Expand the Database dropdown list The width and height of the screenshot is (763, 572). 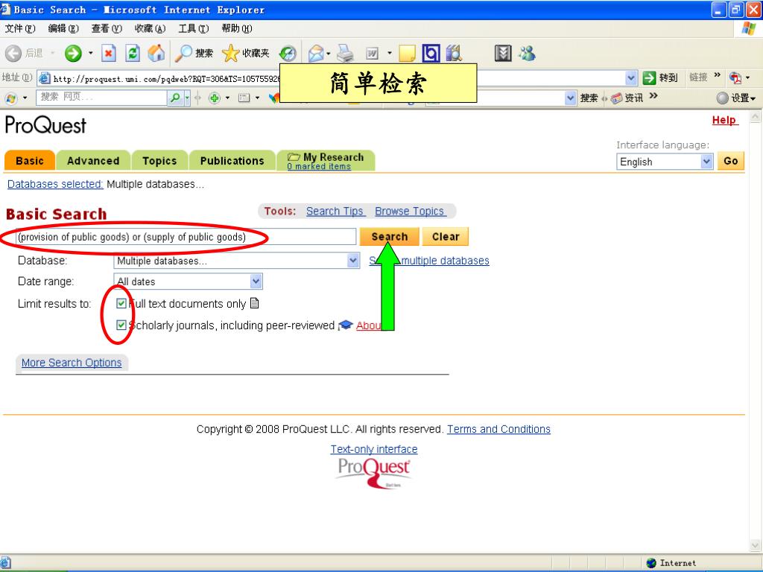point(353,261)
